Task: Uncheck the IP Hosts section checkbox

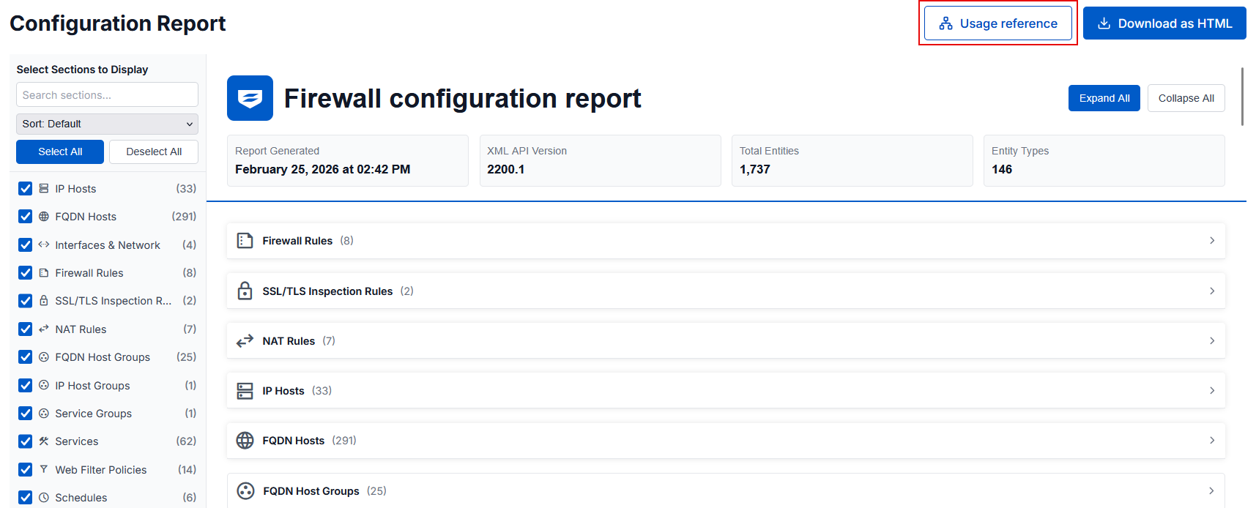Action: [x=26, y=189]
